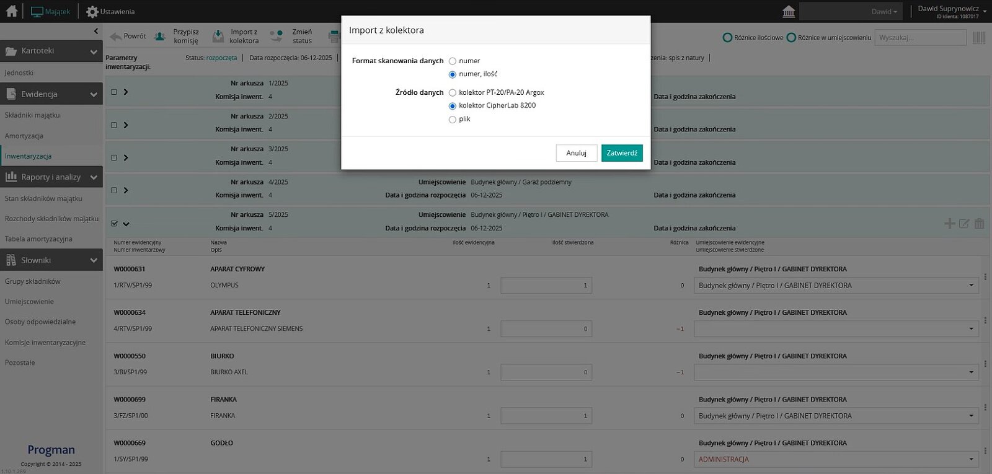Click the edit sheet pencil icon
This screenshot has width=992, height=474.
[x=964, y=224]
